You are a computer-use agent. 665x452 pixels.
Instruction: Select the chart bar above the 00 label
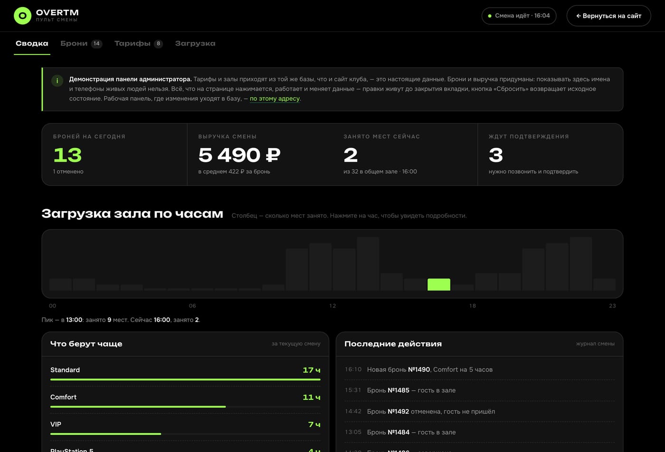click(x=60, y=284)
